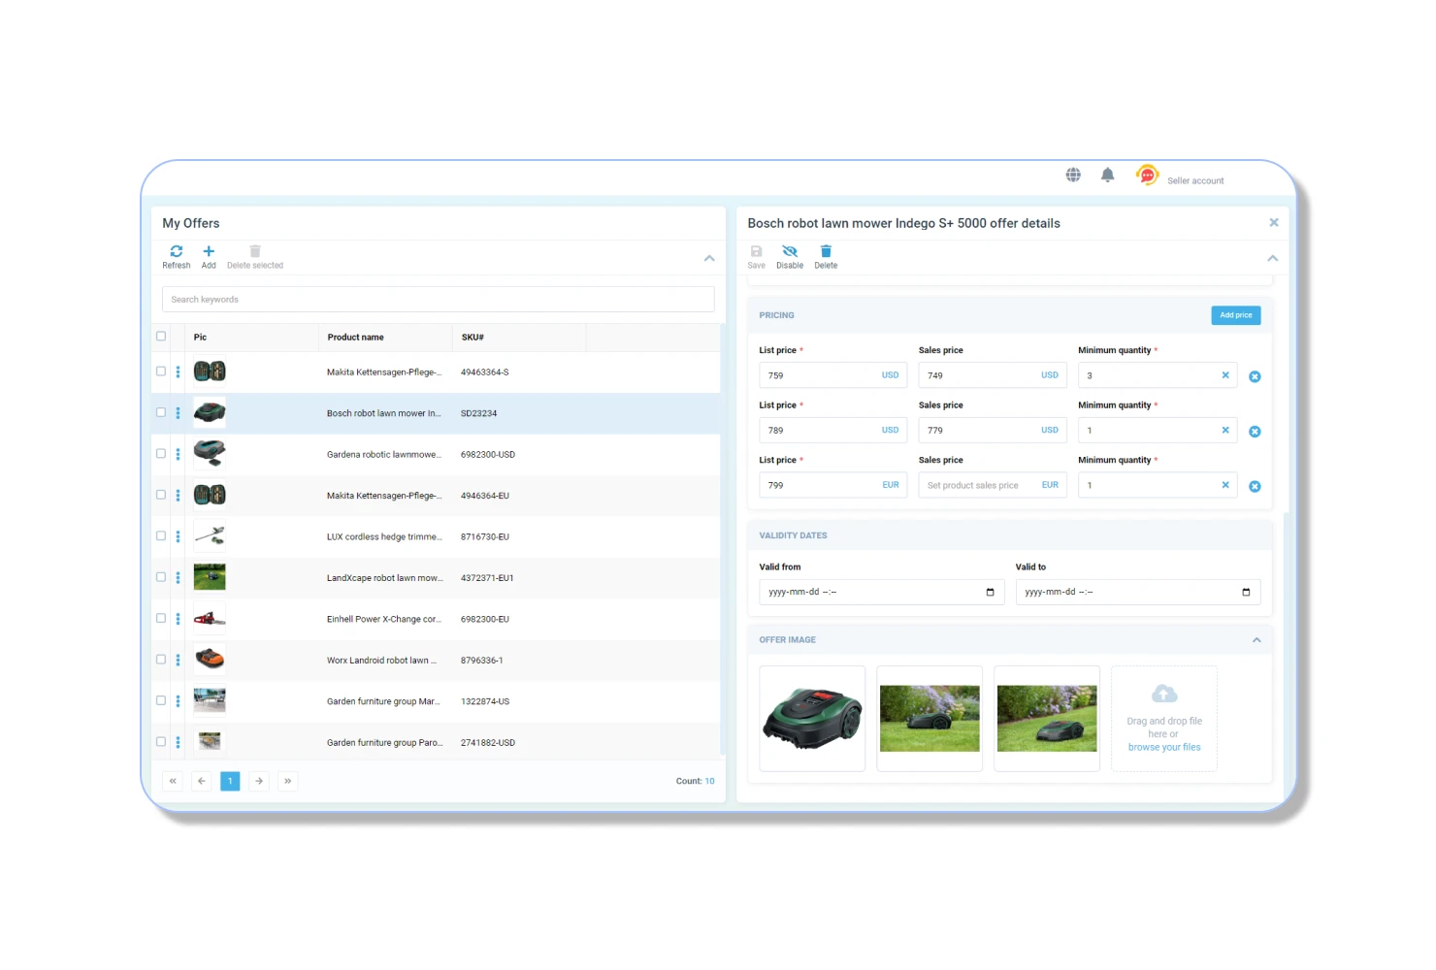Viewport: 1436px width, 970px height.
Task: Collapse the offer details toolbar chevron
Action: [x=1273, y=258]
